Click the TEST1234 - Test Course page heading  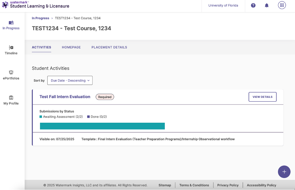tap(72, 28)
